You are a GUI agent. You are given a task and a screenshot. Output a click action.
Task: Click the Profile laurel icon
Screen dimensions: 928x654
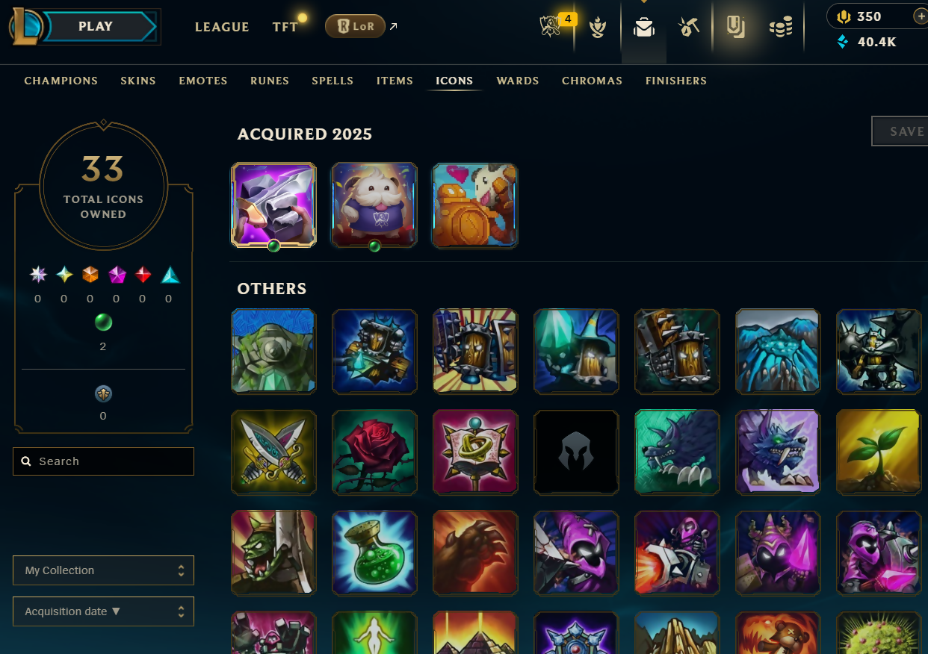(597, 28)
